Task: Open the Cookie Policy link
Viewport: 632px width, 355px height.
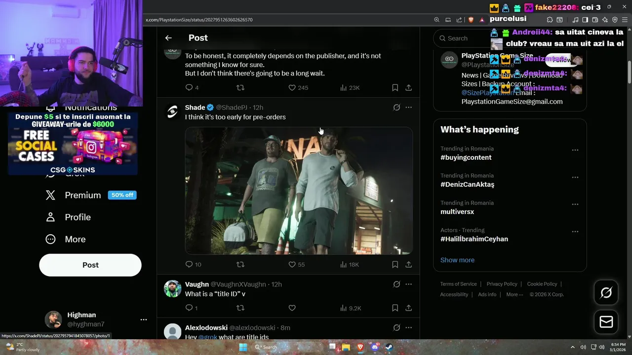Action: pos(542,284)
